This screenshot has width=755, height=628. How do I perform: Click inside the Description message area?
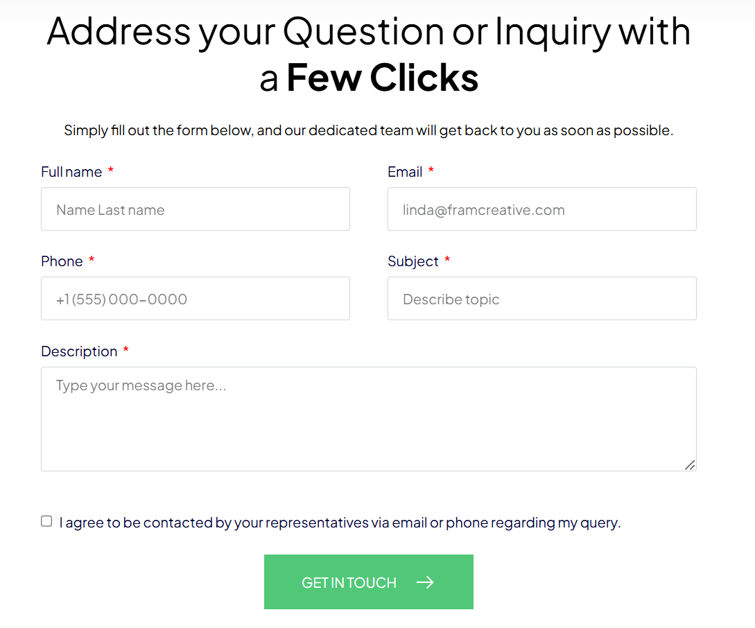pos(369,419)
